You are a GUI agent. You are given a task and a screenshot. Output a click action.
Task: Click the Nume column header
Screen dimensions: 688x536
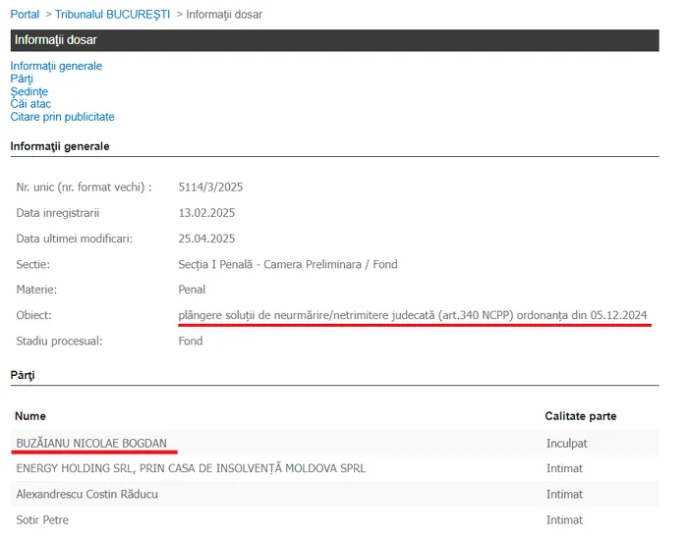[x=30, y=416]
